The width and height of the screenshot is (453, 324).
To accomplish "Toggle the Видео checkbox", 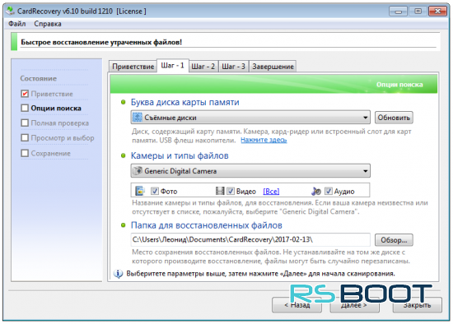I will tap(231, 191).
